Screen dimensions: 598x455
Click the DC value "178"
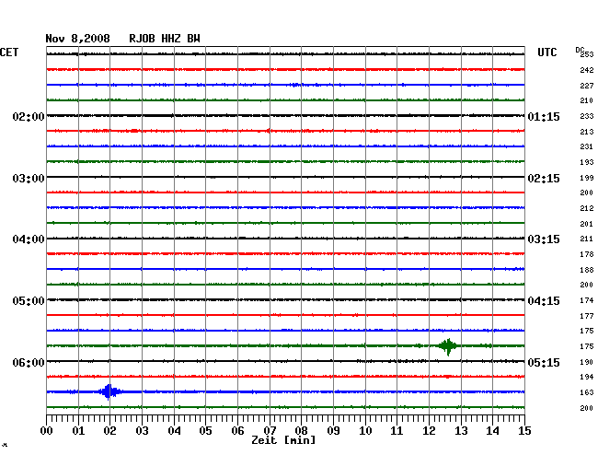point(587,254)
